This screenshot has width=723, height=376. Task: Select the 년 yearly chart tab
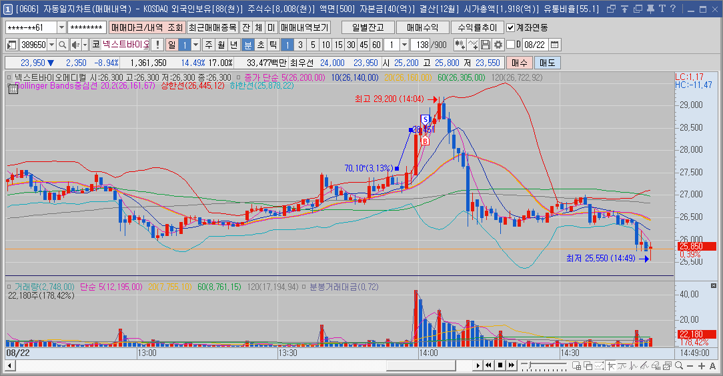pyautogui.click(x=234, y=45)
